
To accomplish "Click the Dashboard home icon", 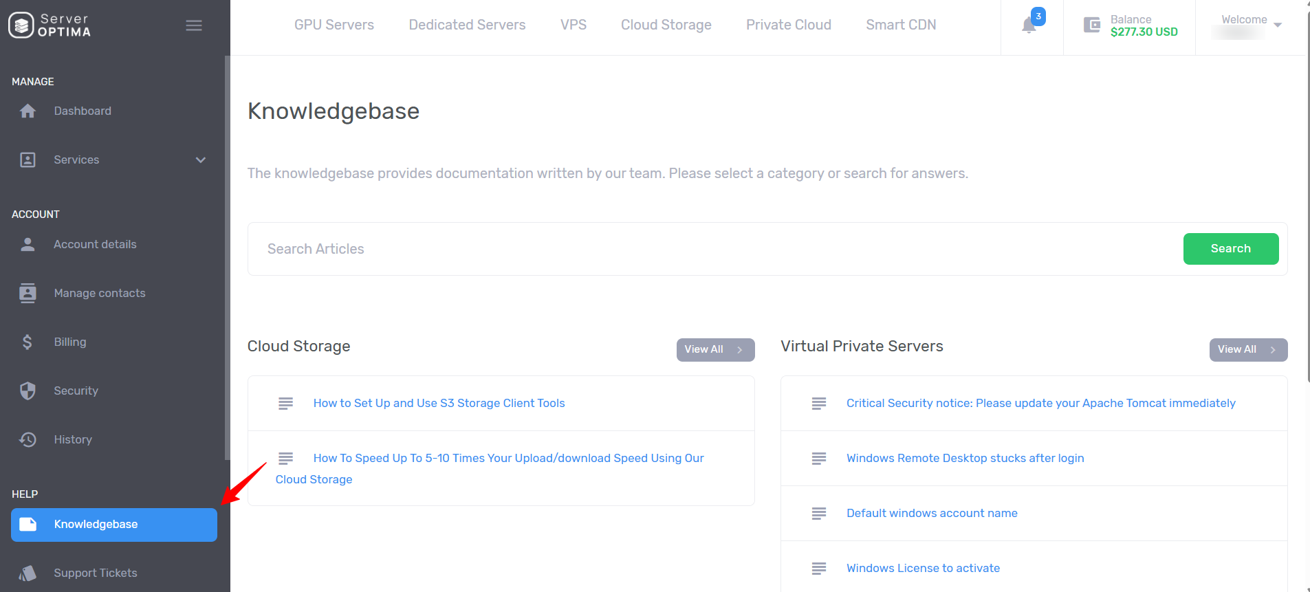I will click(x=28, y=111).
